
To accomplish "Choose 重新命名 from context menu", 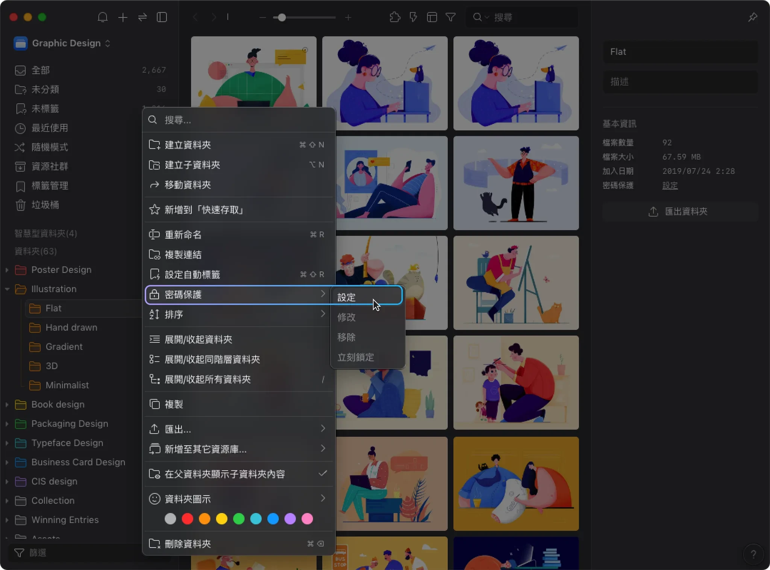I will pos(238,234).
